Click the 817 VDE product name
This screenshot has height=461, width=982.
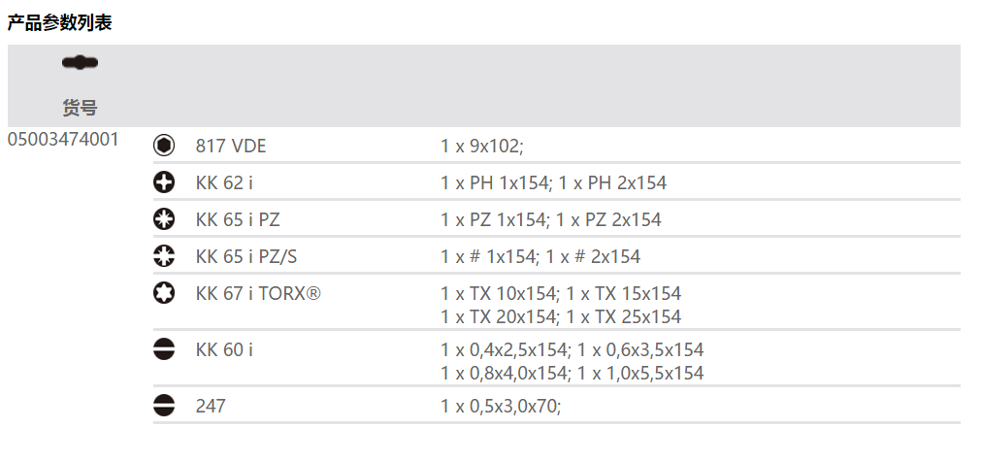pyautogui.click(x=230, y=147)
